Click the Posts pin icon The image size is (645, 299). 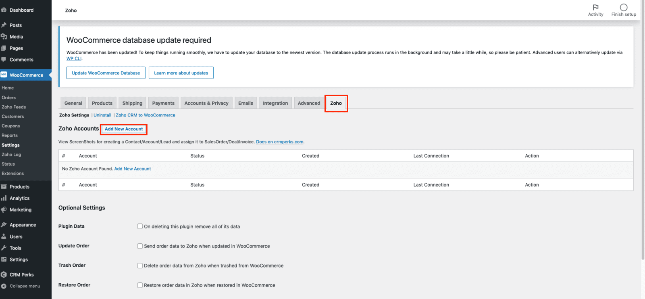pos(4,25)
